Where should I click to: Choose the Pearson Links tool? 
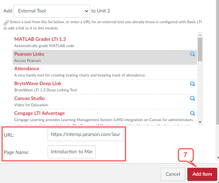point(29,54)
